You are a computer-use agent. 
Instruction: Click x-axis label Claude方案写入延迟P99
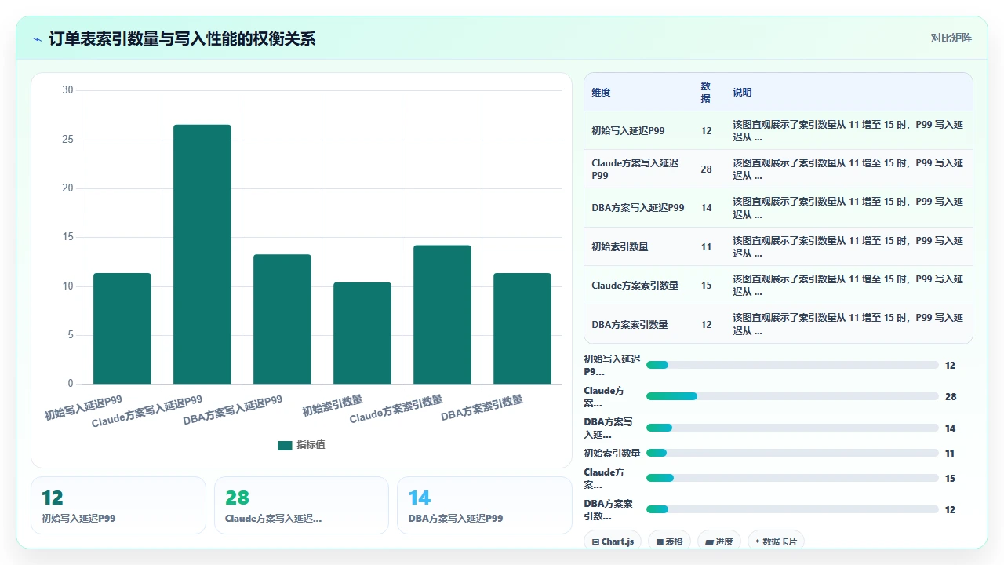(x=147, y=411)
